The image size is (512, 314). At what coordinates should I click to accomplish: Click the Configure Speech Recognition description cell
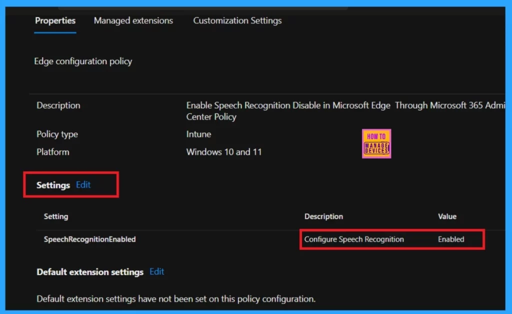tap(354, 239)
